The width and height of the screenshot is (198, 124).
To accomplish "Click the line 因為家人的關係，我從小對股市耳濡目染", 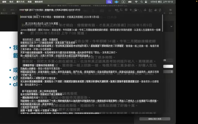I will [41, 68].
